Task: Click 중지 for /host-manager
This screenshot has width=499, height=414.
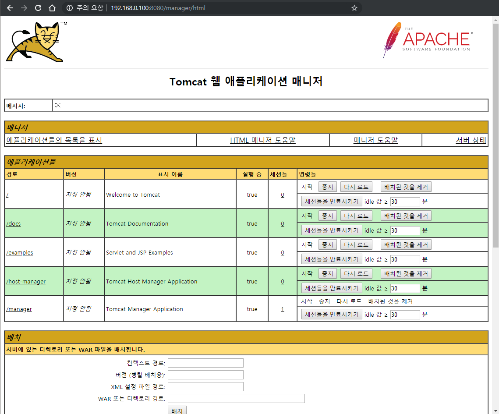Action: pyautogui.click(x=327, y=274)
